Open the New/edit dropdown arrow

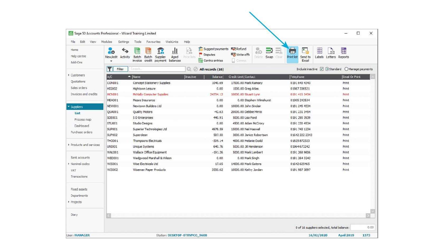pos(111,61)
